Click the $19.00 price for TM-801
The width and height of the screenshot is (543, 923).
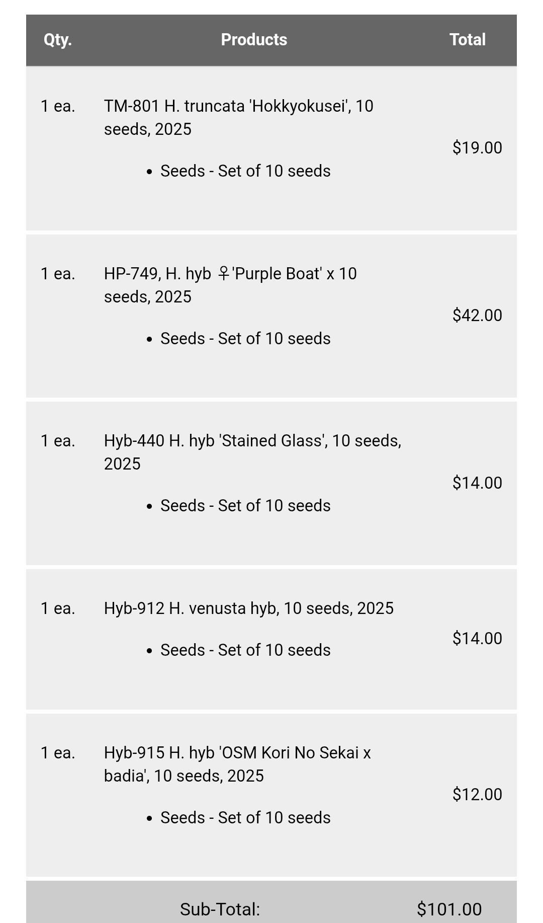pyautogui.click(x=477, y=147)
